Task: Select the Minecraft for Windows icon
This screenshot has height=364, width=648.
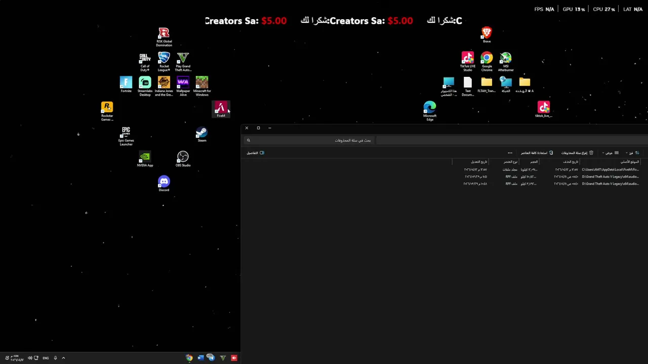Action: tap(202, 86)
